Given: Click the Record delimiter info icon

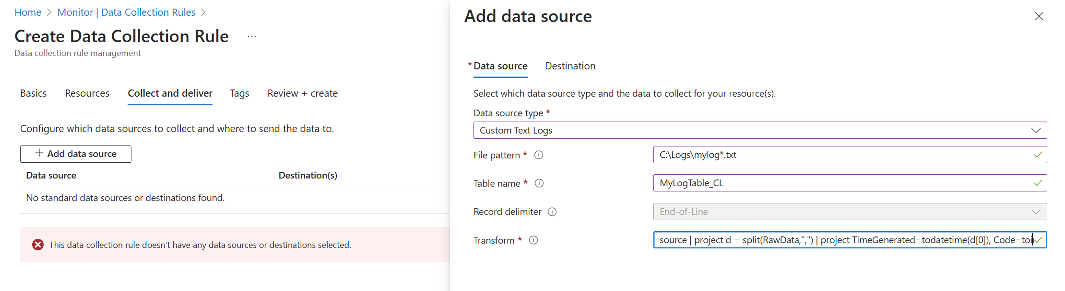Looking at the screenshot, I should click(552, 212).
